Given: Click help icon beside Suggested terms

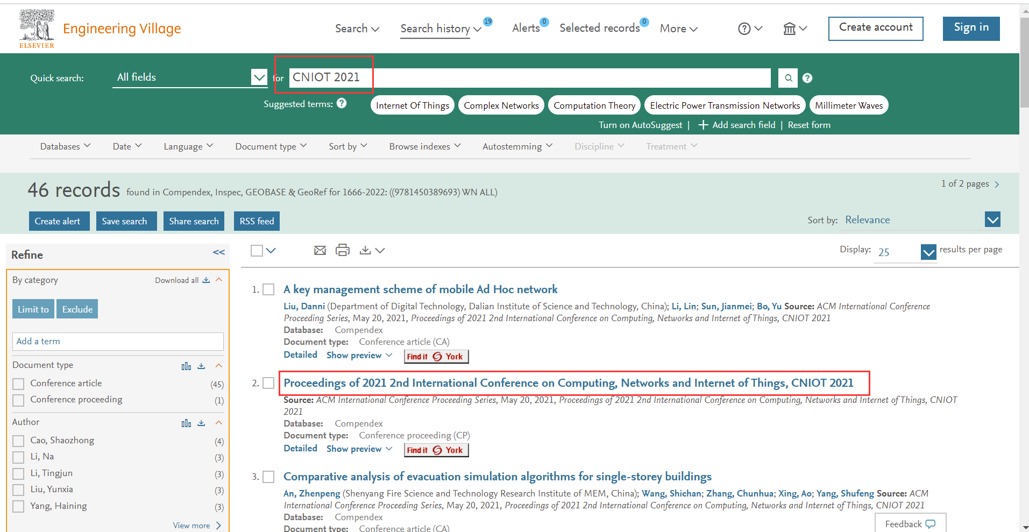Looking at the screenshot, I should [342, 103].
